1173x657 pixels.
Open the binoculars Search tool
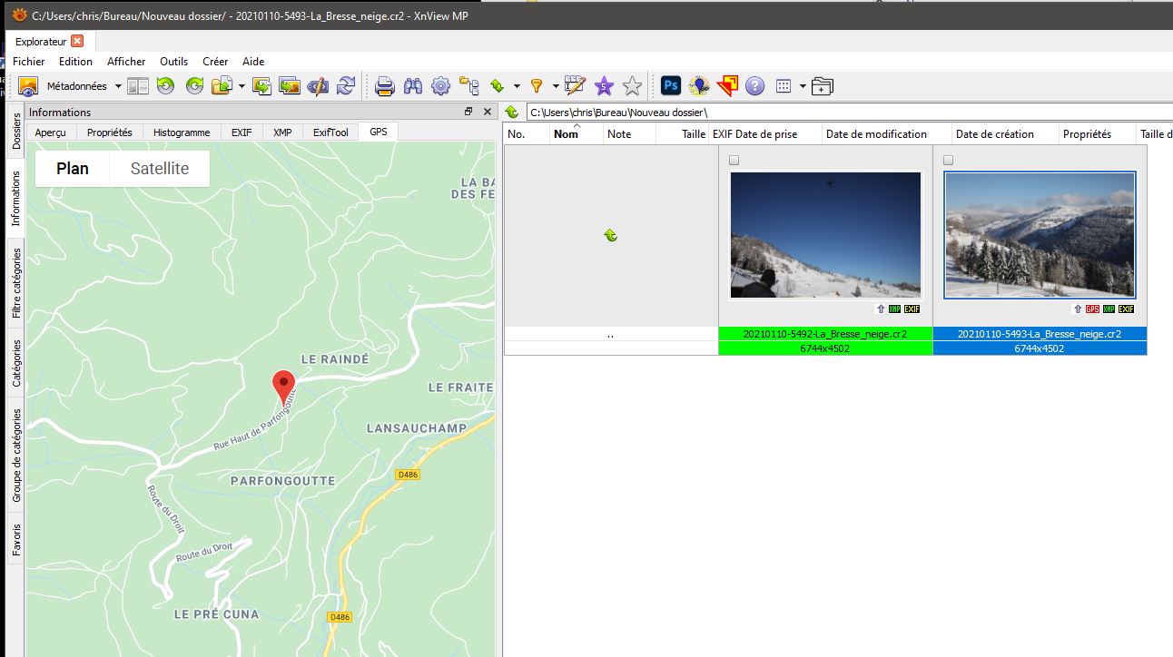pos(413,86)
